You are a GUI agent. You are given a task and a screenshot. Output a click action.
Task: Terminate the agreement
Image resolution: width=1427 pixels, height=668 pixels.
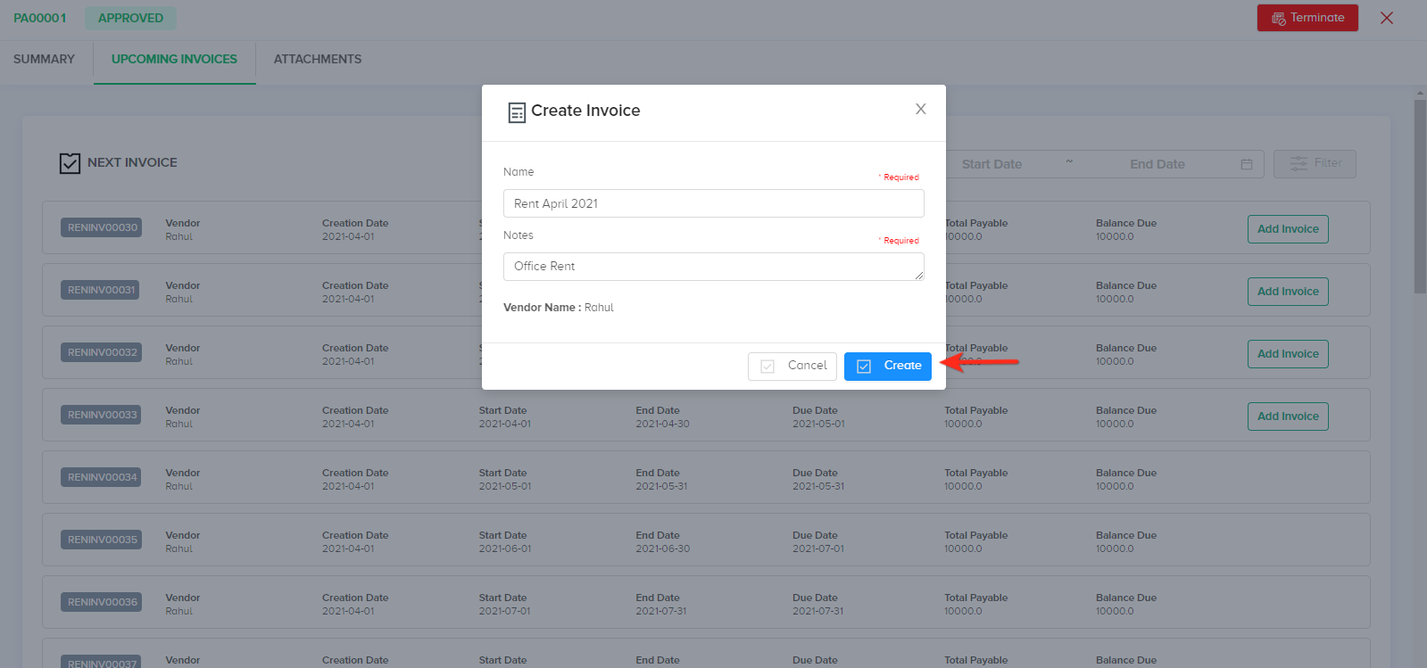pos(1307,18)
